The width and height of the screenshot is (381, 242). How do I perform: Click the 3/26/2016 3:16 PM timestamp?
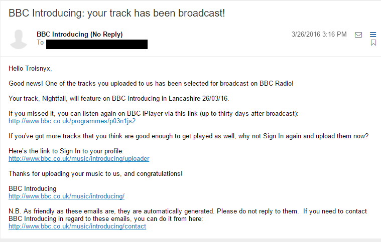click(319, 35)
